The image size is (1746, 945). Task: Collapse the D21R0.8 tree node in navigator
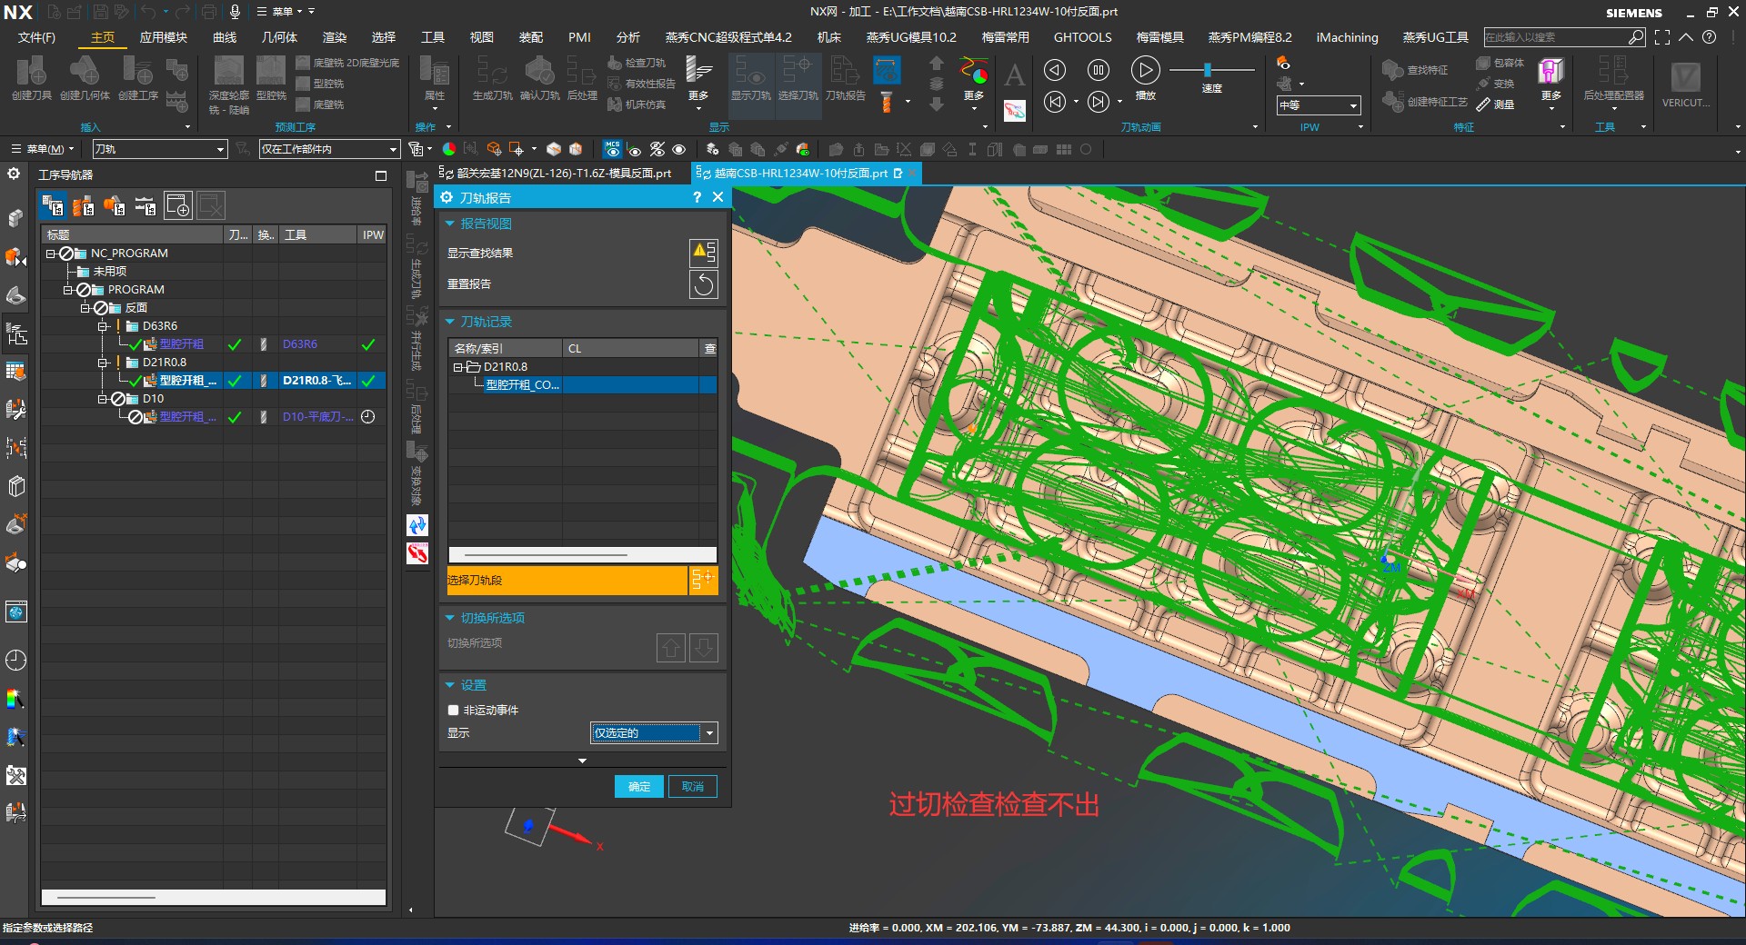pos(103,363)
